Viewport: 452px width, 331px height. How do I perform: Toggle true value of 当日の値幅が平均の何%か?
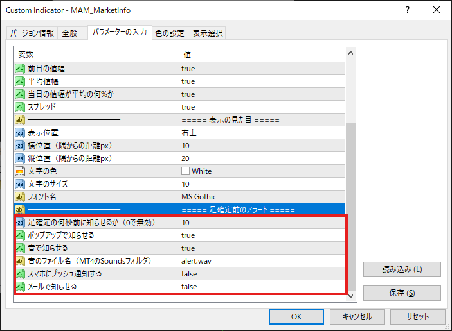262,94
